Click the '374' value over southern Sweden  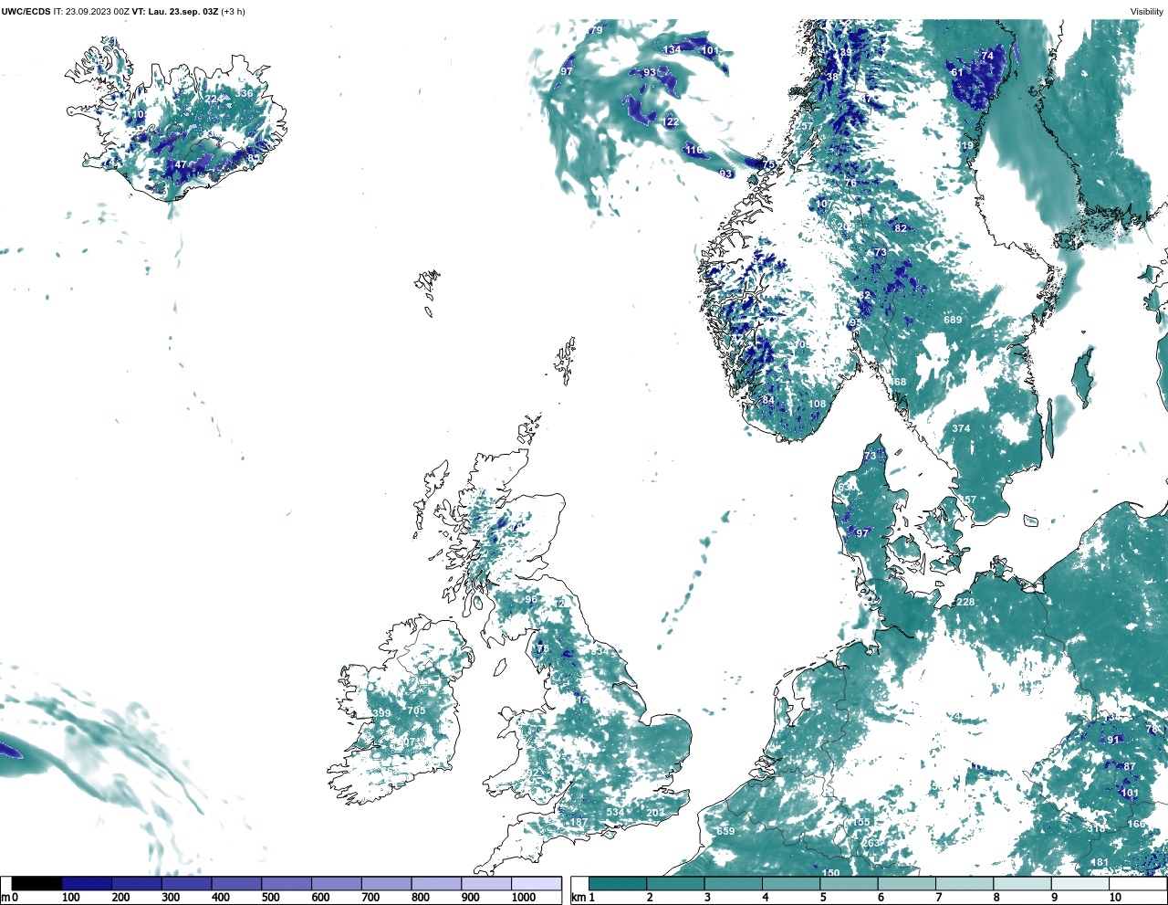click(x=961, y=428)
